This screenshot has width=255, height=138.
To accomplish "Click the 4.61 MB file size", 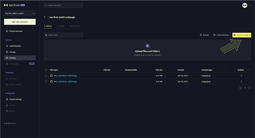I will click(x=159, y=82).
